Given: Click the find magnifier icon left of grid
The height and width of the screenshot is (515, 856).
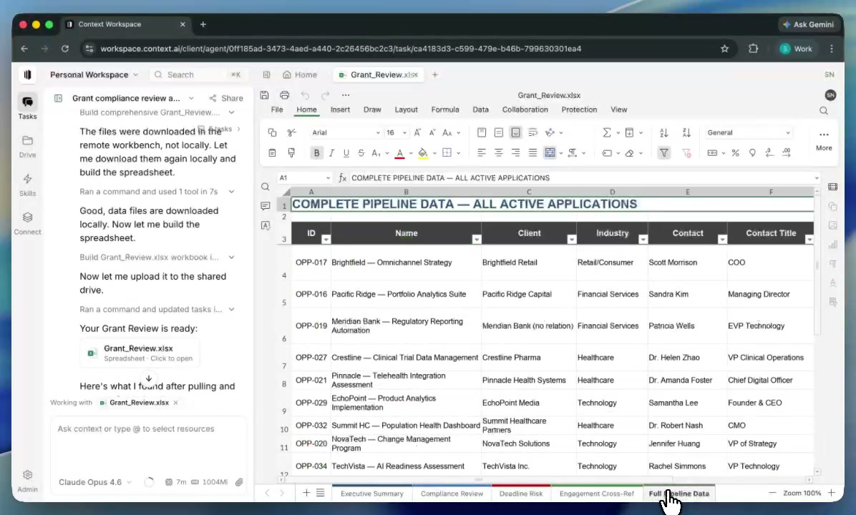Looking at the screenshot, I should (x=266, y=187).
